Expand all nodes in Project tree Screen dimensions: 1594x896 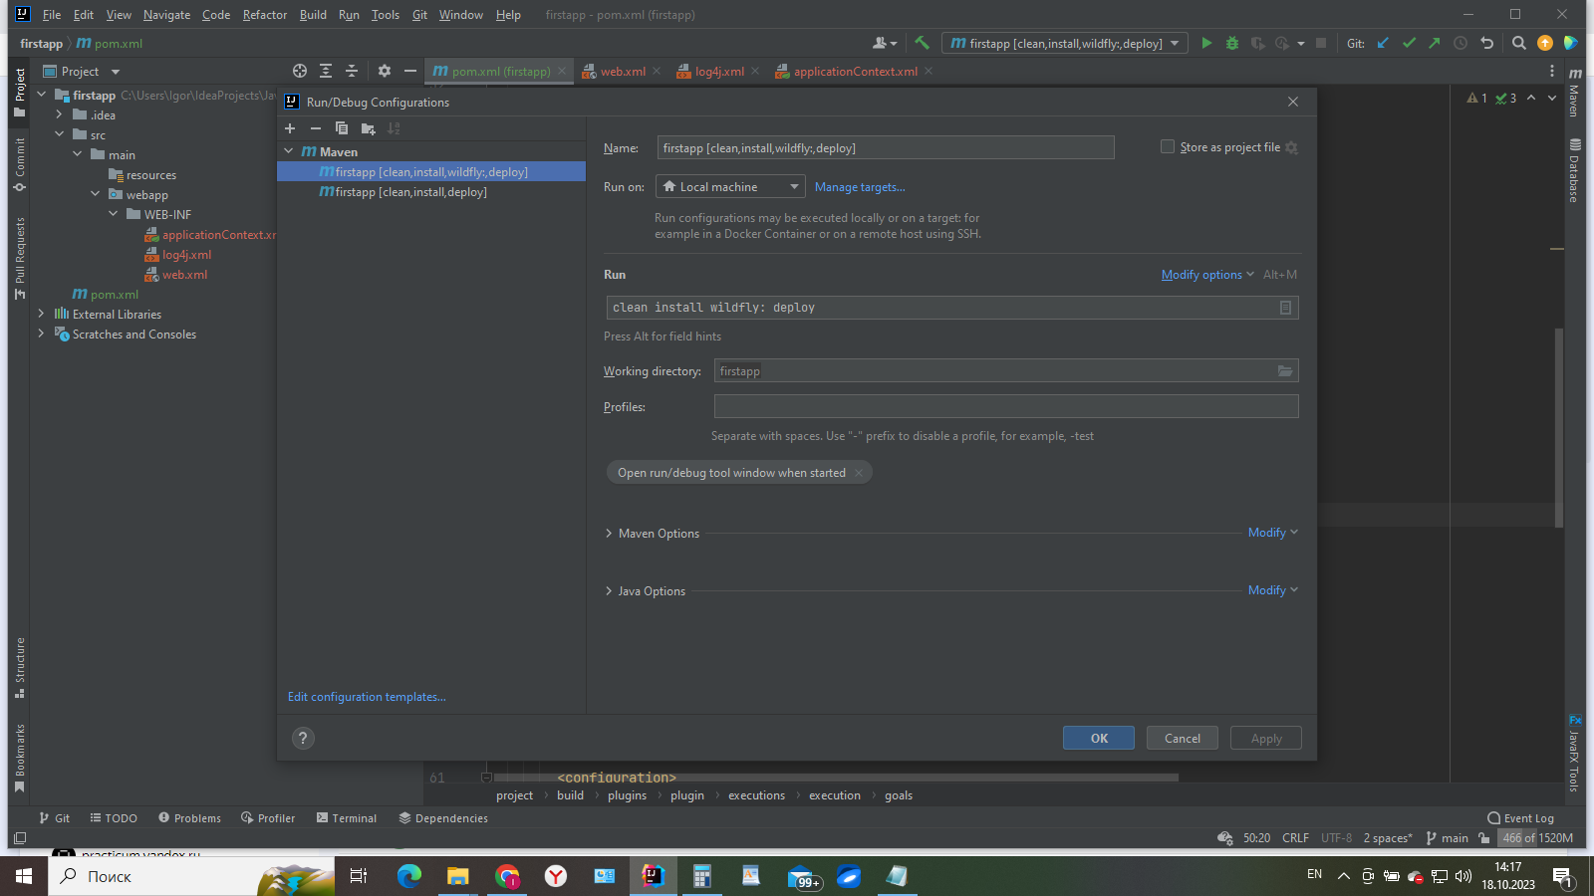(326, 71)
